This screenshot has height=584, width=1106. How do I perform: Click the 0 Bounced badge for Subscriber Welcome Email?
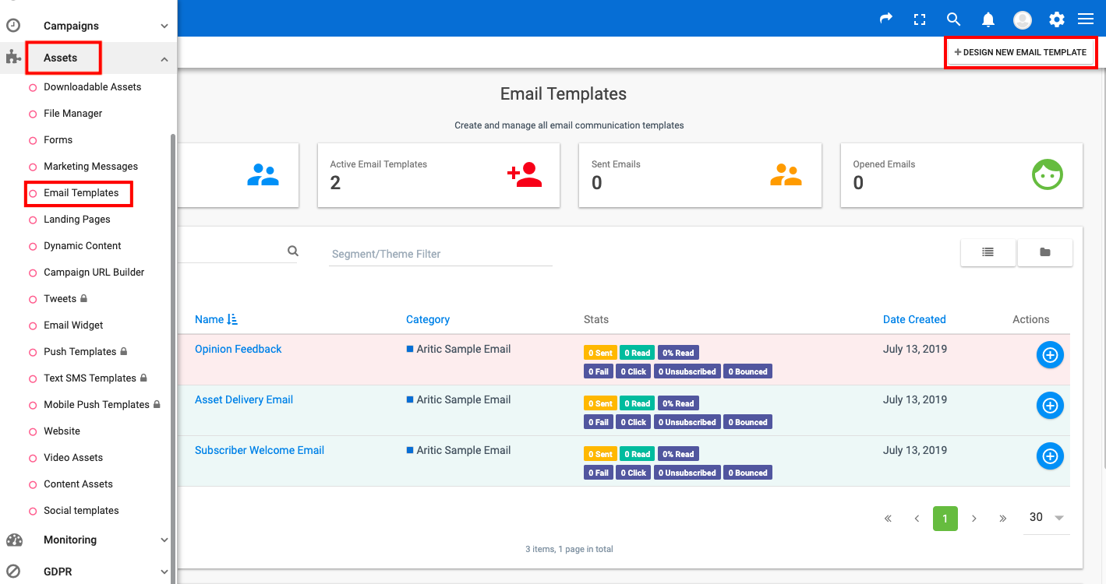click(747, 473)
